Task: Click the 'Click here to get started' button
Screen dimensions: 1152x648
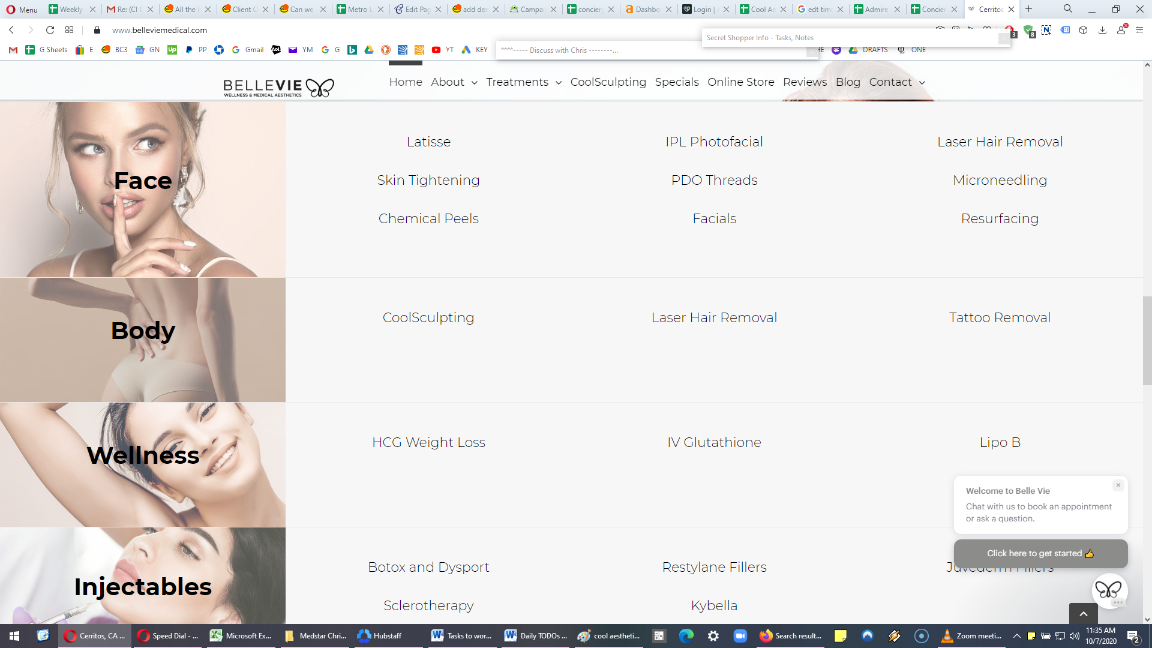Action: click(x=1041, y=553)
